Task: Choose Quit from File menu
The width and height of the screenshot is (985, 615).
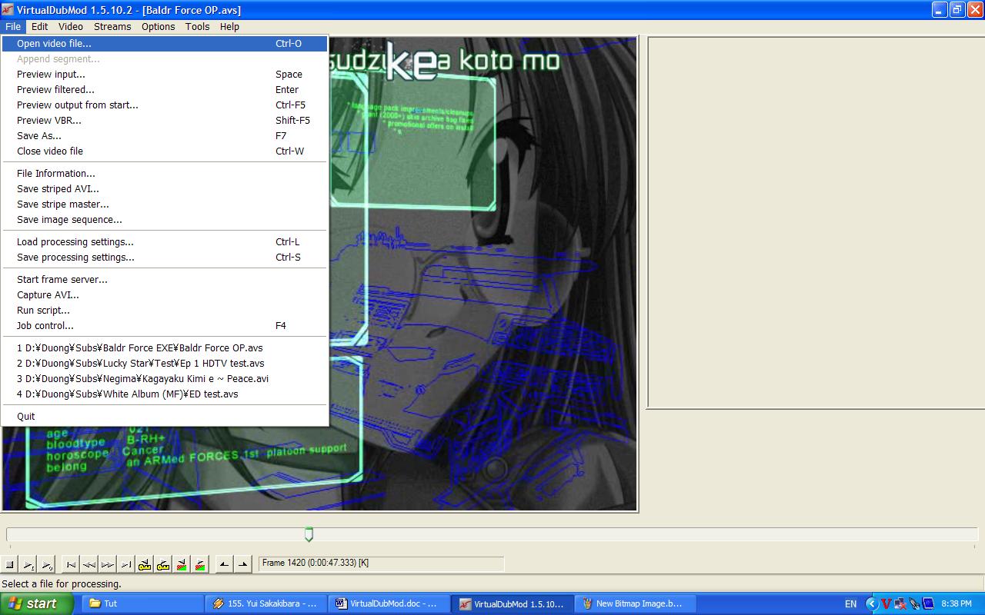Action: click(x=165, y=417)
